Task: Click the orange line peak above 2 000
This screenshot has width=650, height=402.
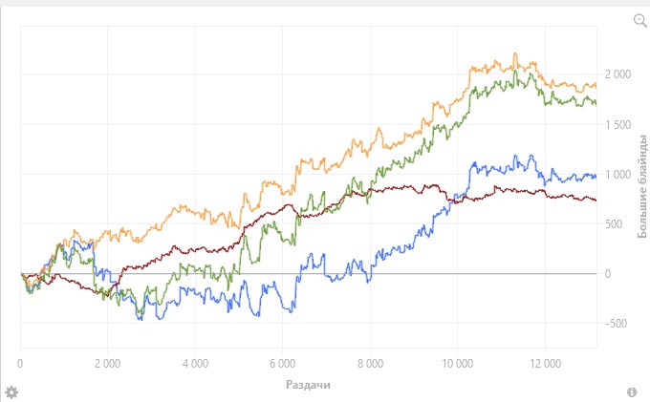Action: point(515,53)
